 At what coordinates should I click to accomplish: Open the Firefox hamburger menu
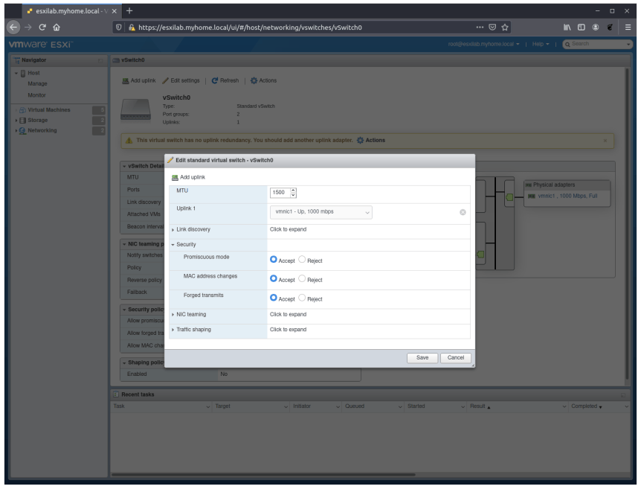click(x=628, y=28)
